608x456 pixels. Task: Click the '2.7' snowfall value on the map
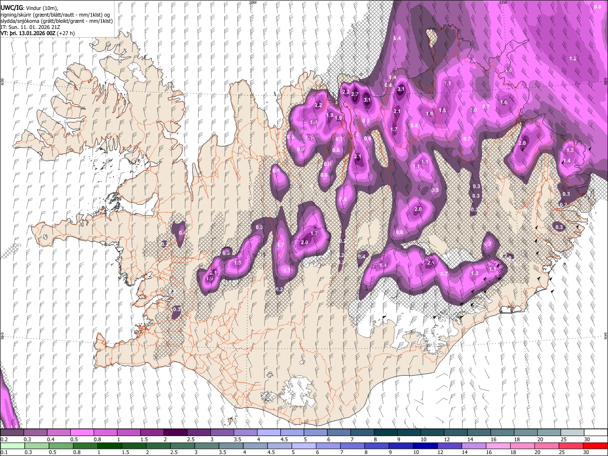click(x=355, y=94)
